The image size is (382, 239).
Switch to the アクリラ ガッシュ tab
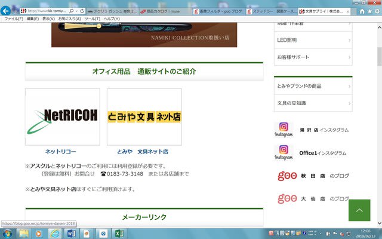click(x=113, y=11)
